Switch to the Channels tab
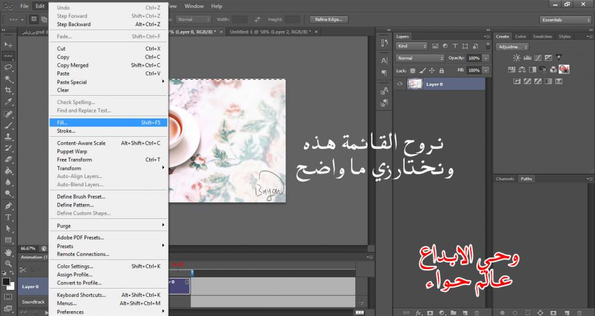This screenshot has width=595, height=316. click(x=505, y=179)
